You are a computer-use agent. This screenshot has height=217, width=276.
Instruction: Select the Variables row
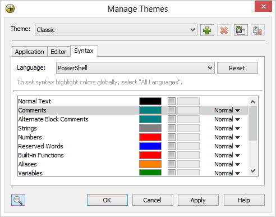click(x=133, y=173)
